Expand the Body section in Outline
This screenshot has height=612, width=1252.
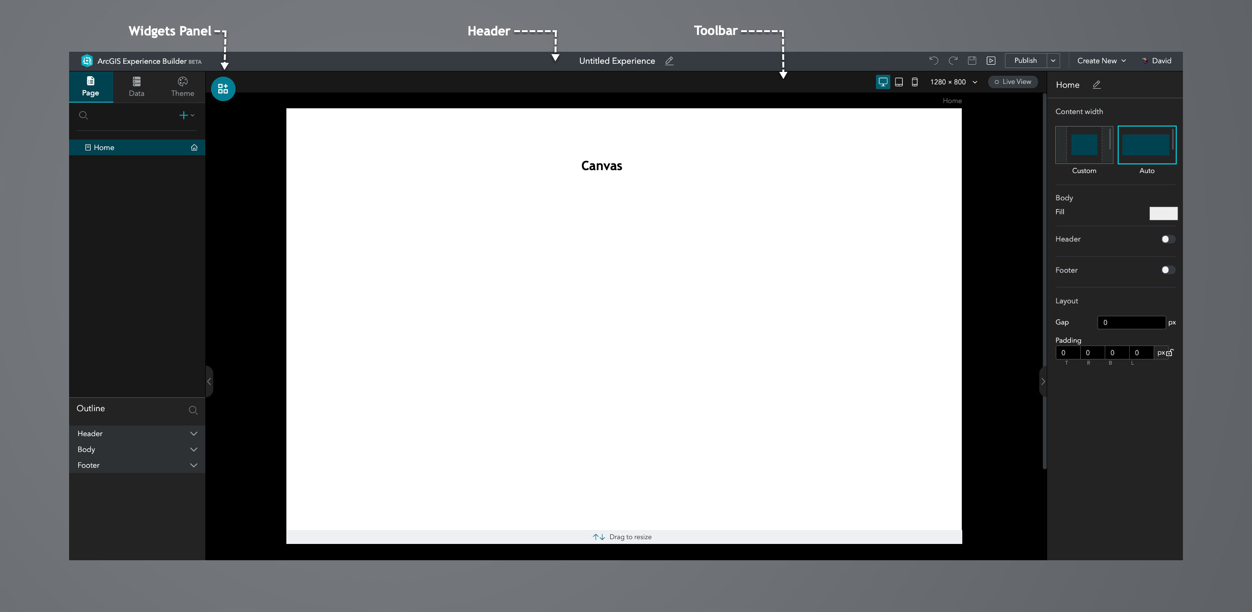(193, 449)
